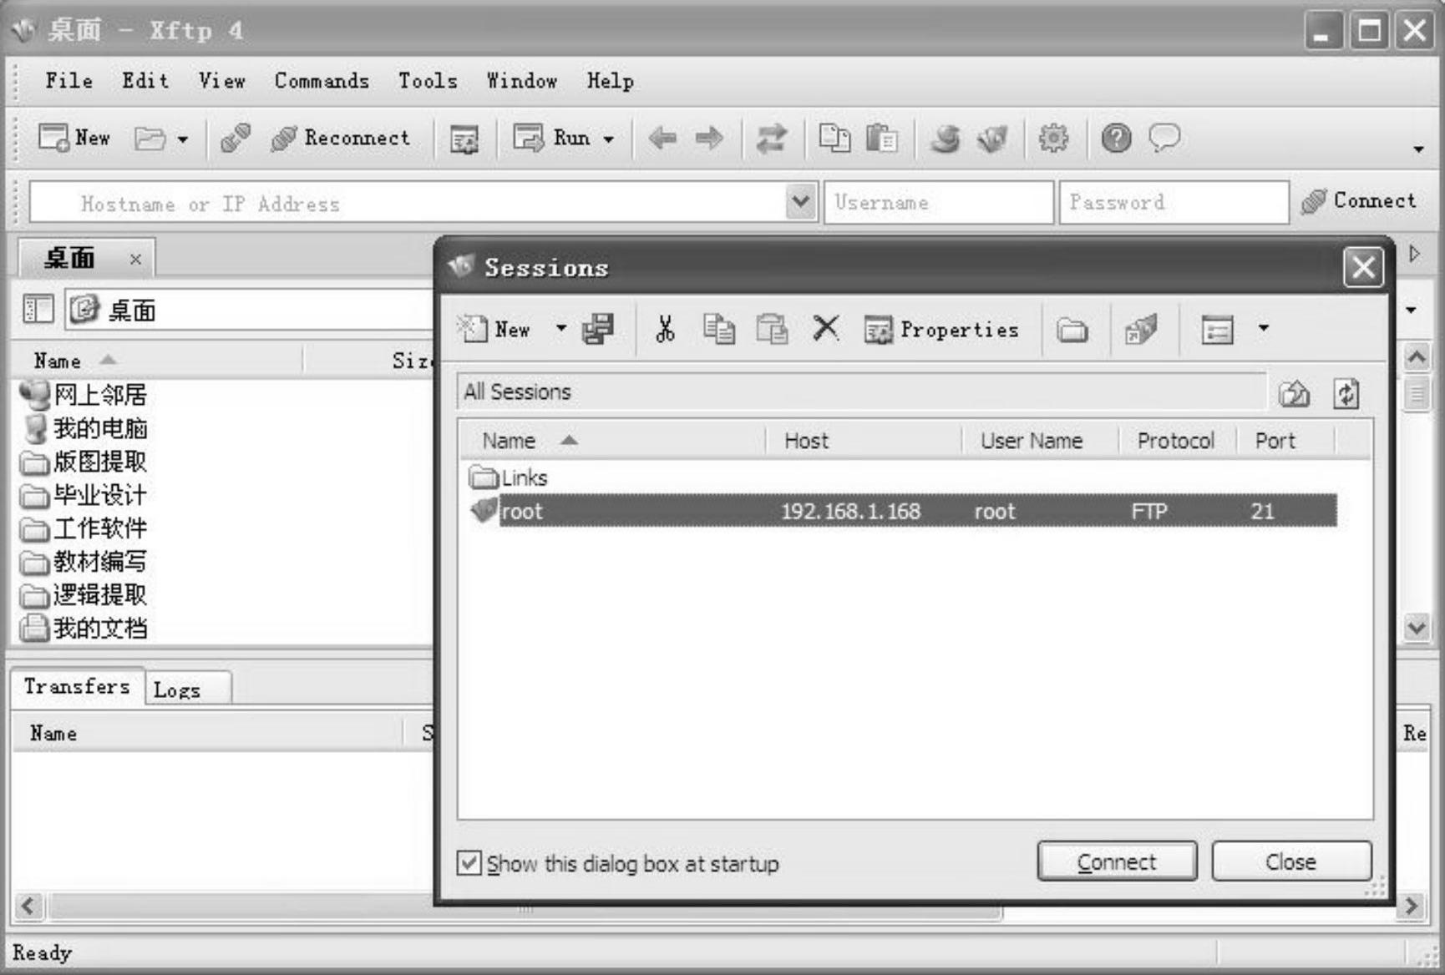Open session properties icon in main toolbar
The width and height of the screenshot is (1445, 975).
point(464,139)
